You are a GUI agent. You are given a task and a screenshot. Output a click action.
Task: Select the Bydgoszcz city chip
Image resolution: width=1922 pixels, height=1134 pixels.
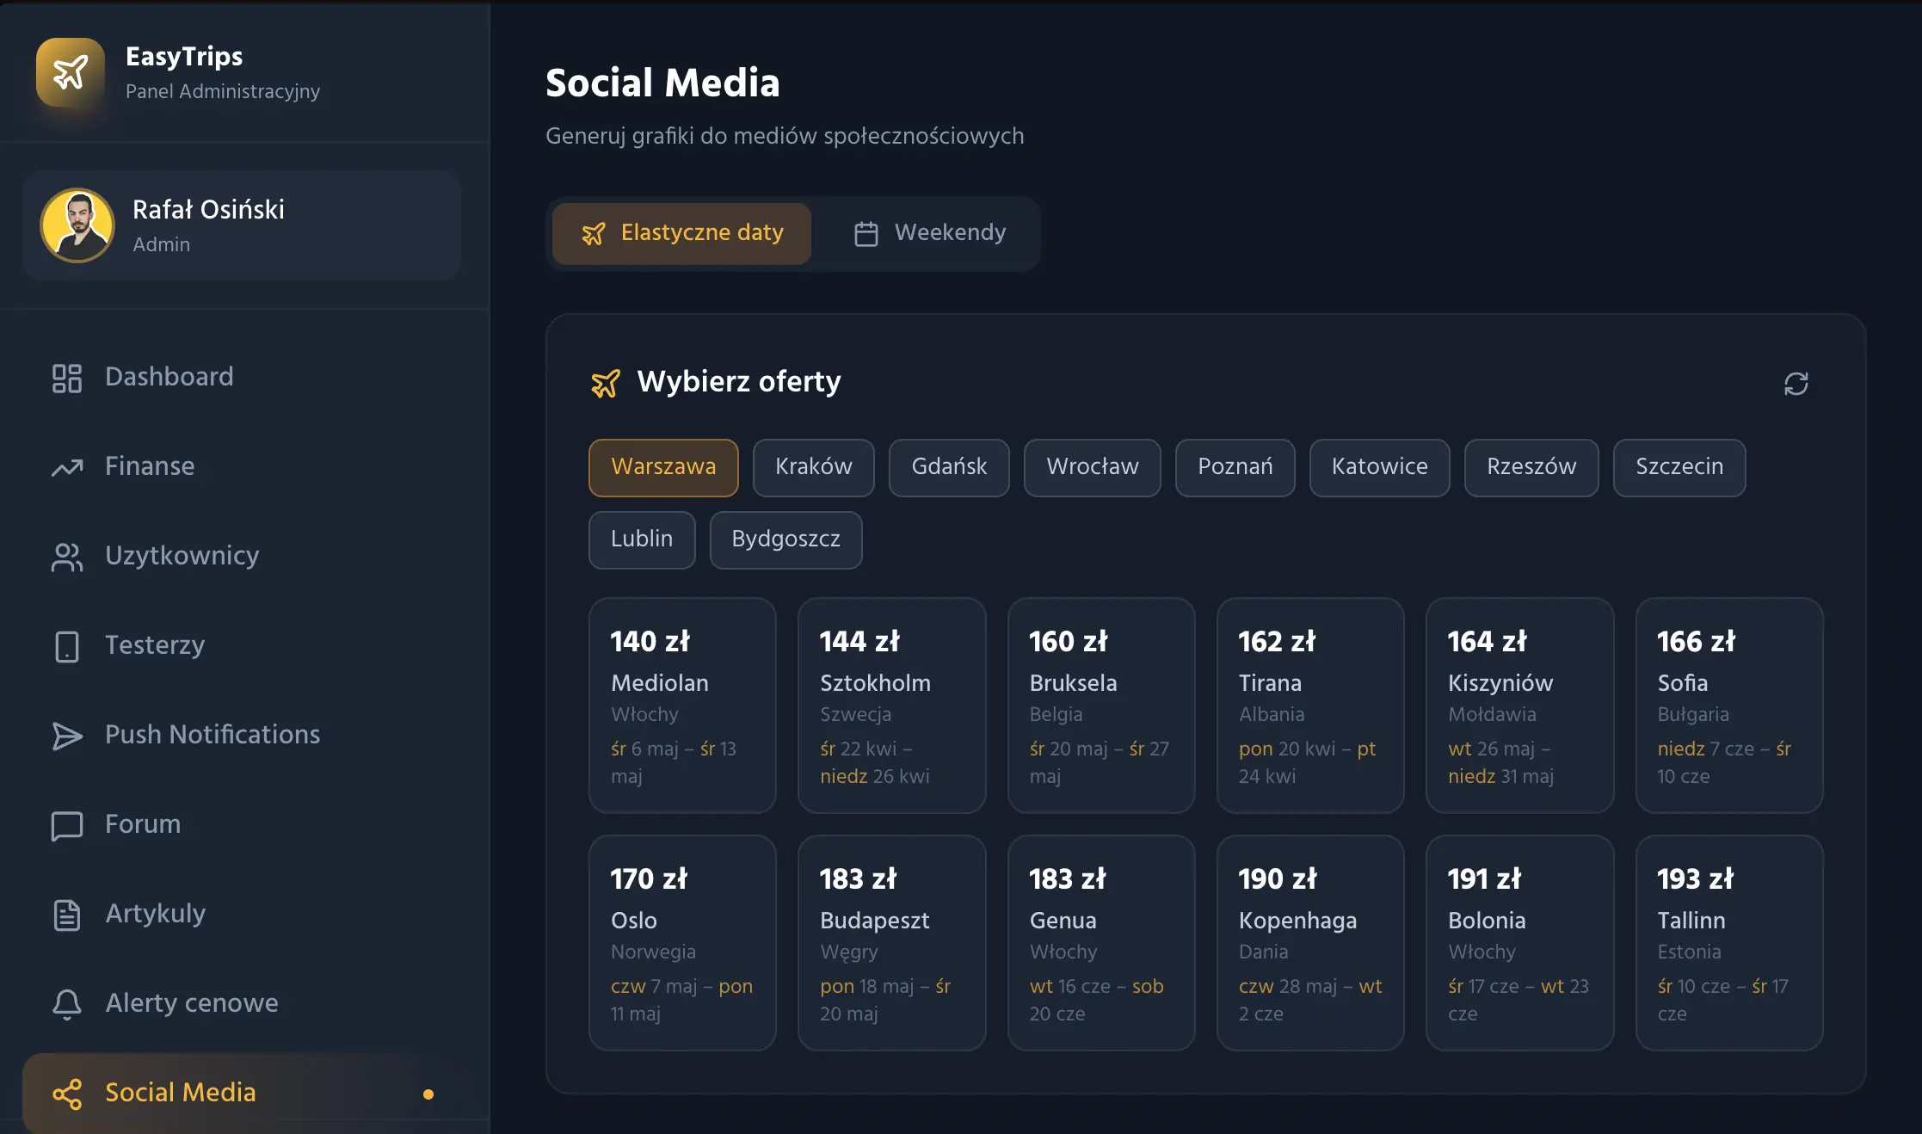[785, 539]
